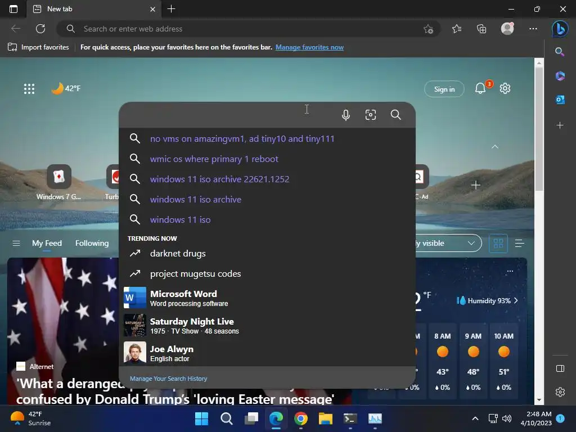Open the Microsoft 365 sidebar icon
This screenshot has width=576, height=432.
click(x=560, y=76)
